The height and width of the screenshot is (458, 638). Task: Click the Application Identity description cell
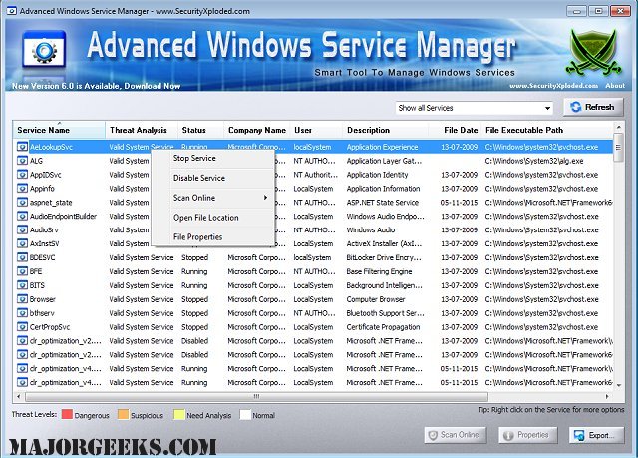(x=377, y=175)
